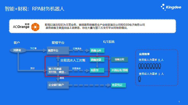The height and width of the screenshot is (105, 188).
Task: Select the 订单流水 label
Action: click(77, 48)
